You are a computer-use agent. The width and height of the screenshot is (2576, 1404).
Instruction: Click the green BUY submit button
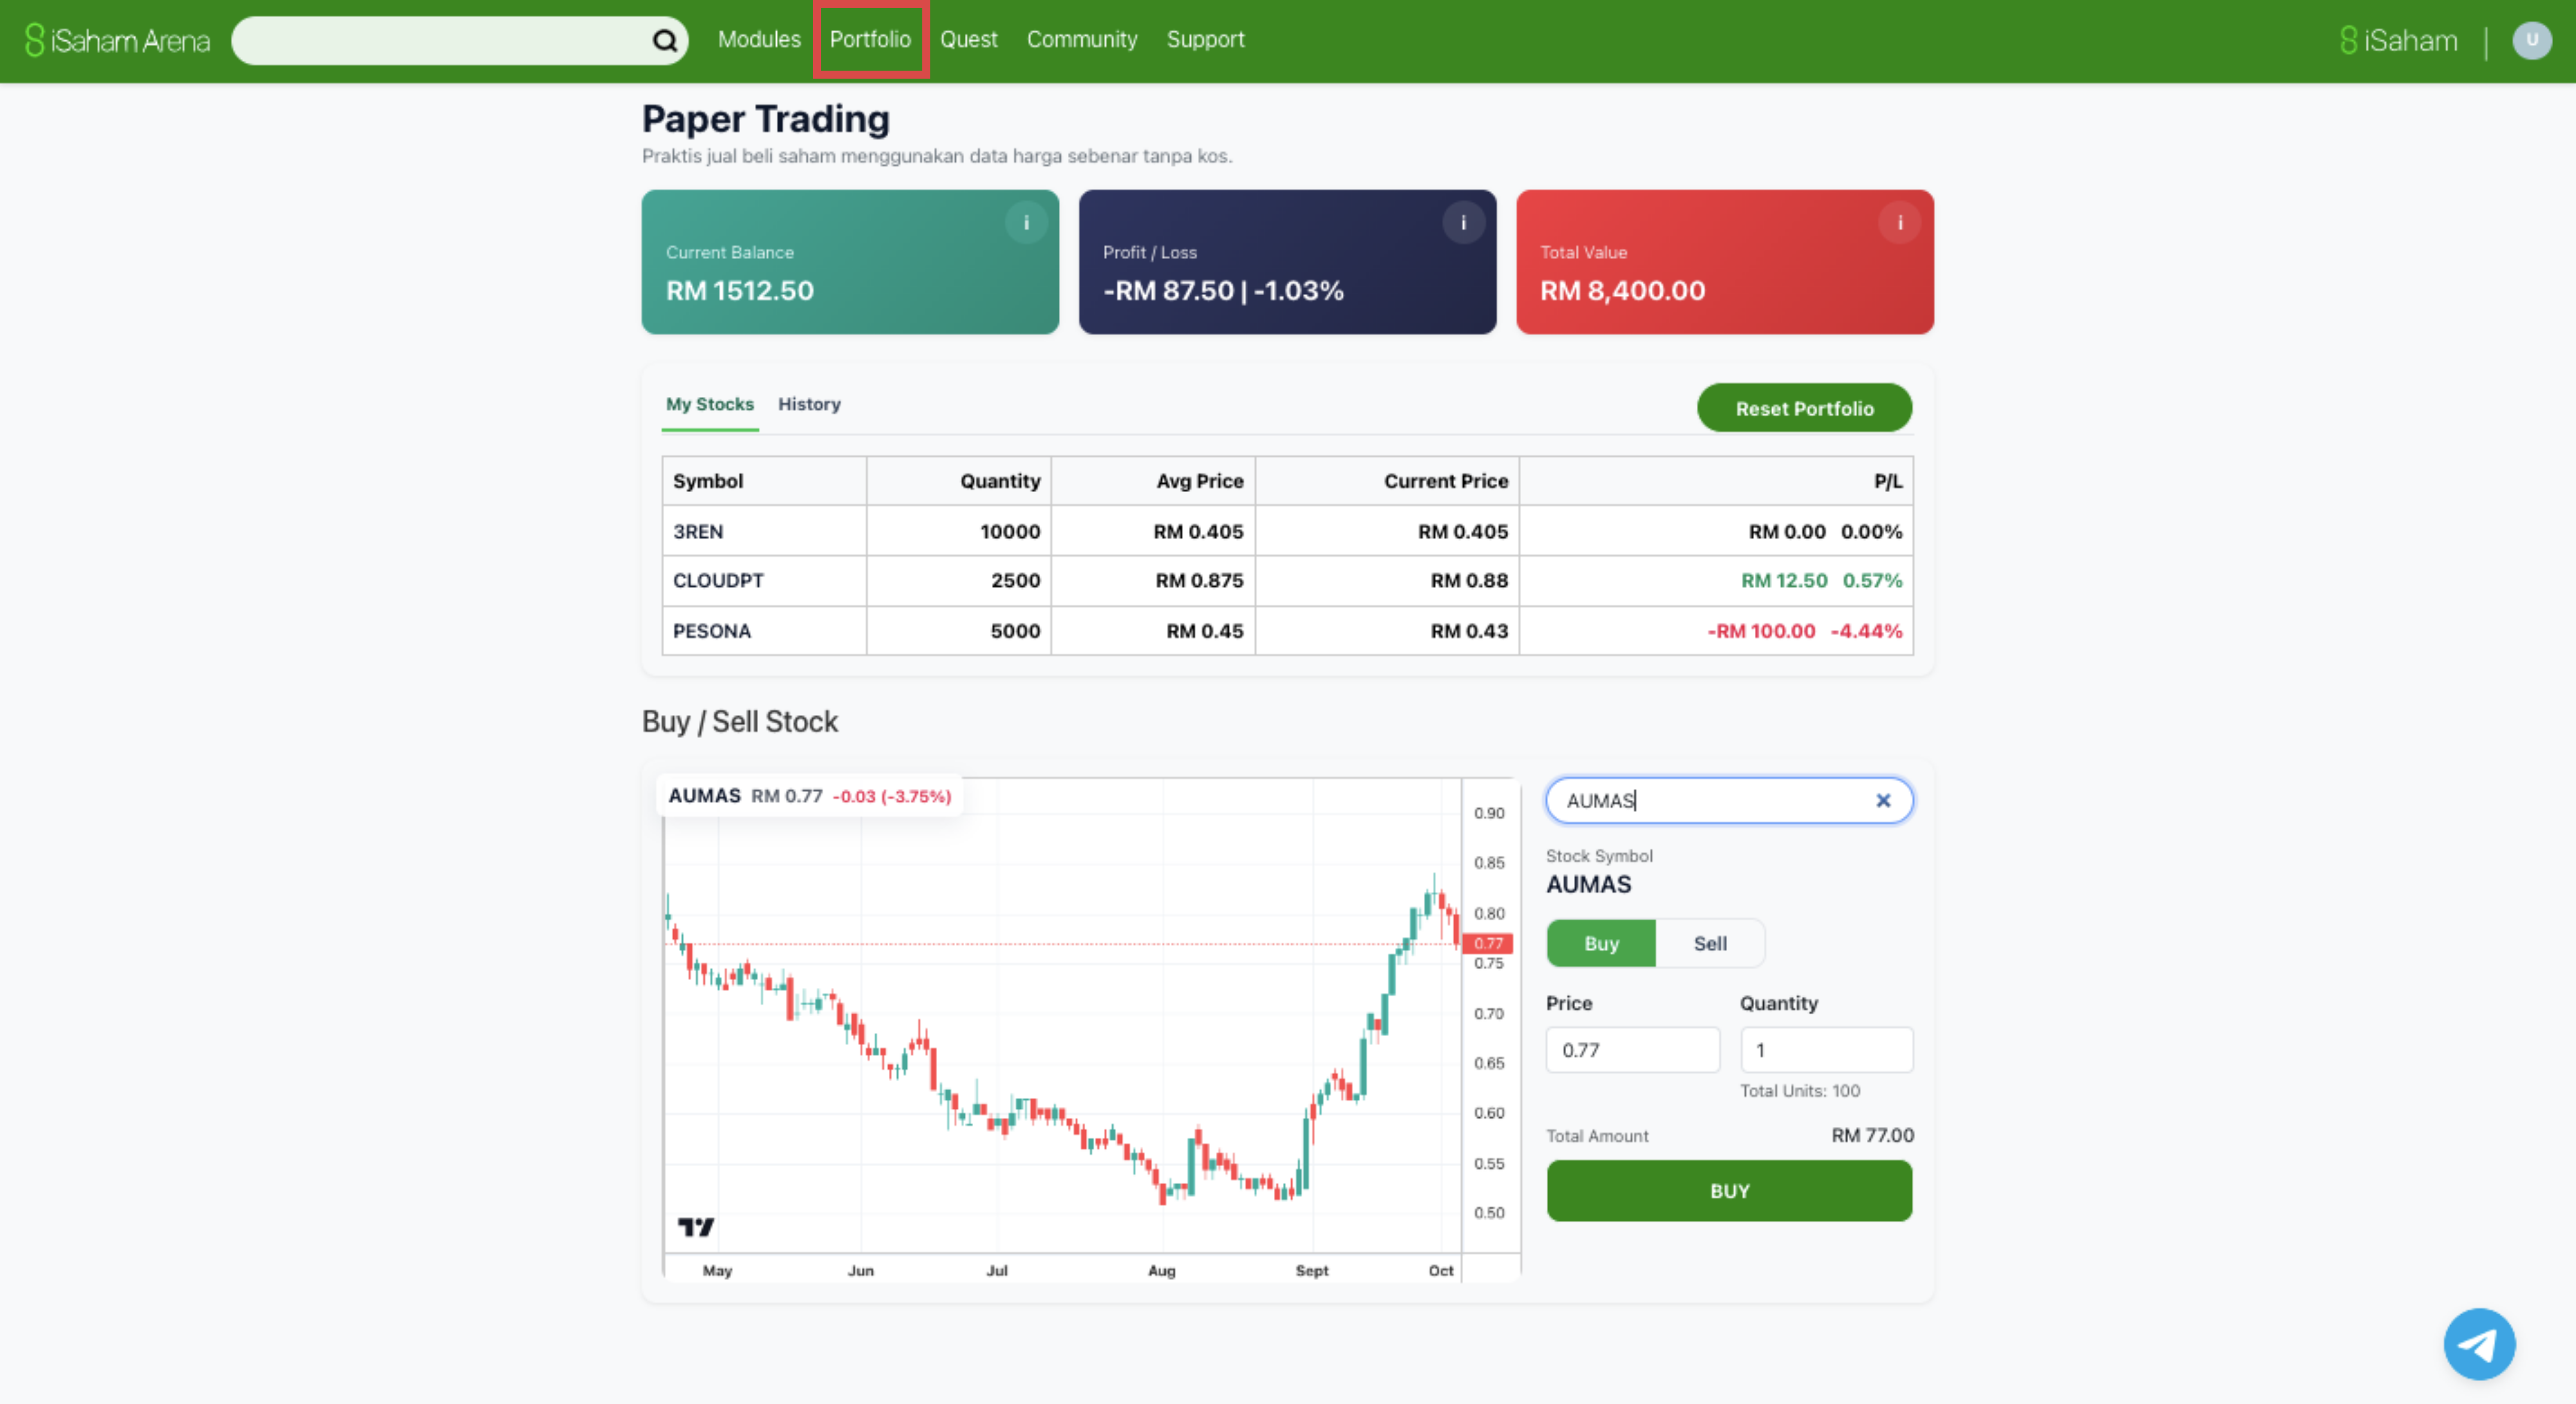pyautogui.click(x=1728, y=1190)
